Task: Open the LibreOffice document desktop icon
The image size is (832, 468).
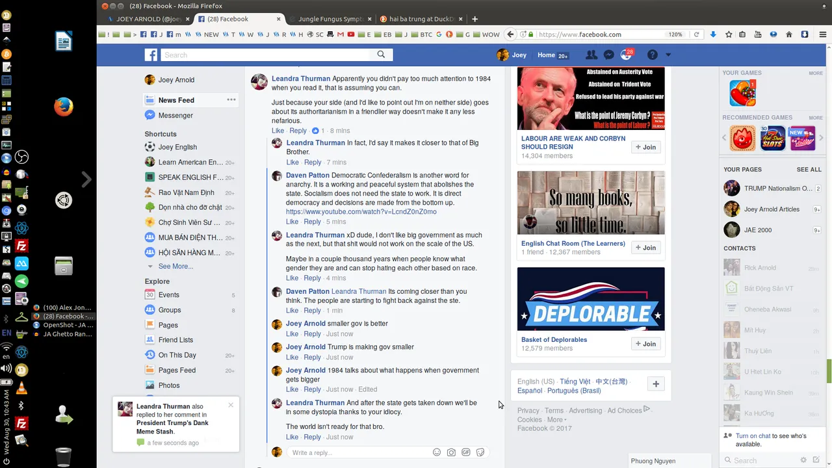Action: pyautogui.click(x=63, y=42)
